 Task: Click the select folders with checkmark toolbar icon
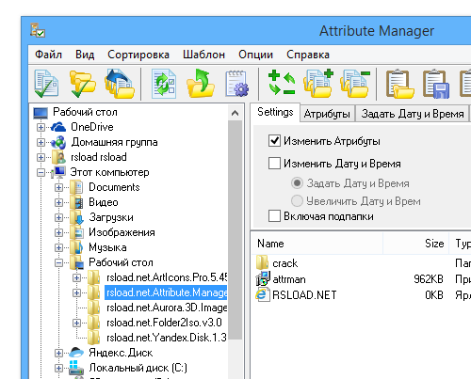pyautogui.click(x=83, y=84)
